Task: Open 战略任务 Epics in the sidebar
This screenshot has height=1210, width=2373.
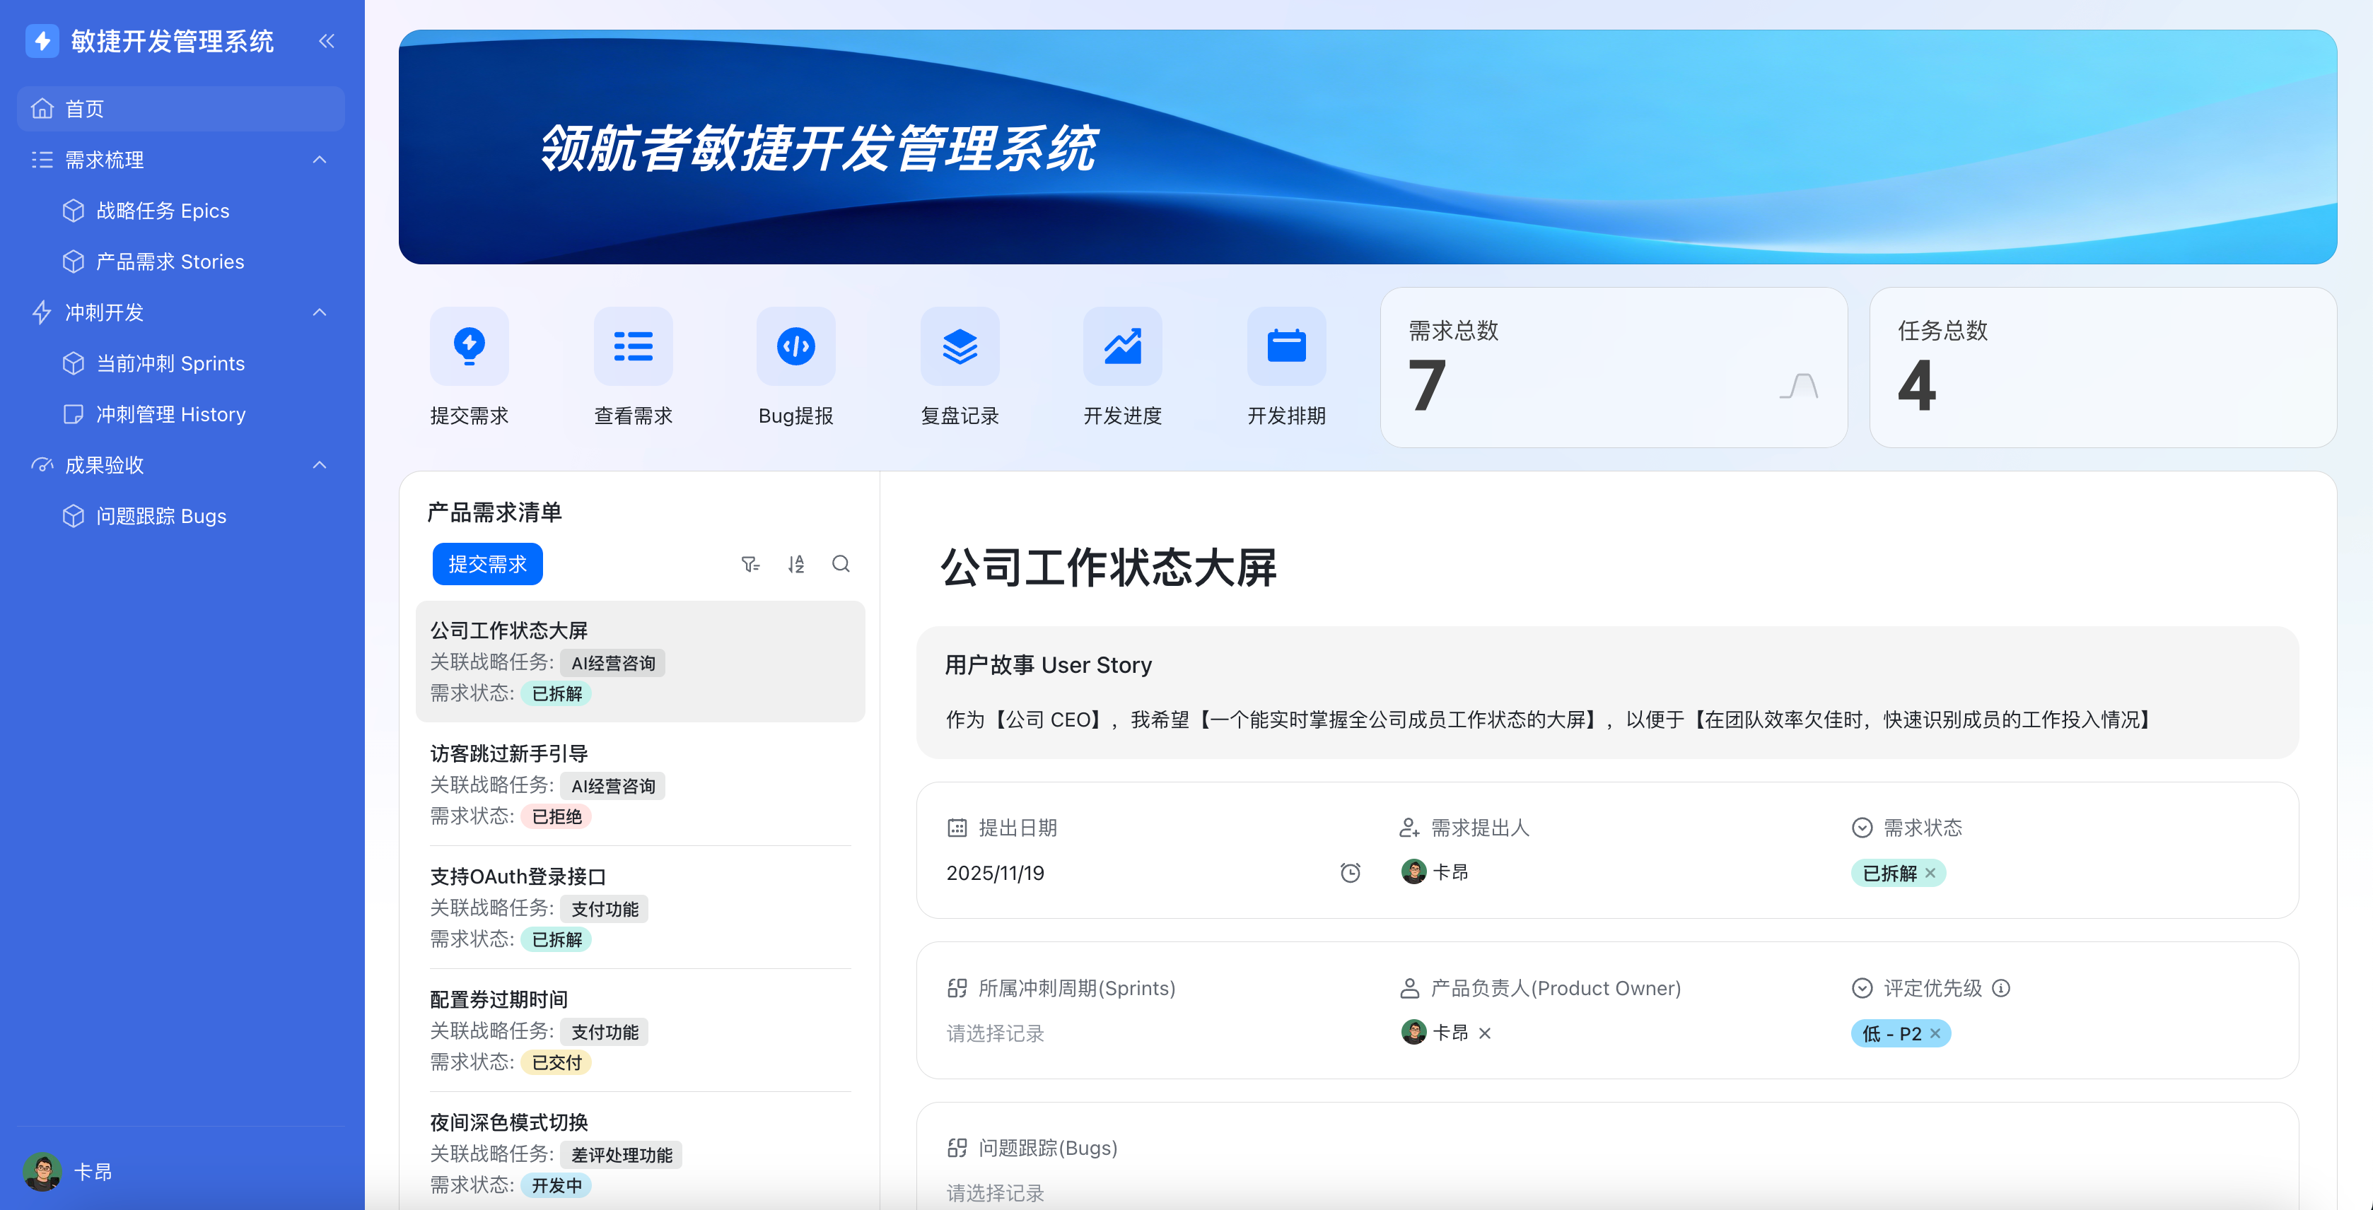Action: coord(162,211)
